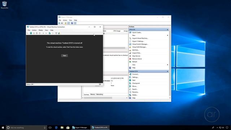
Task: Click the Turn Off icon in VM Connection toolbar
Action: coord(34,33)
